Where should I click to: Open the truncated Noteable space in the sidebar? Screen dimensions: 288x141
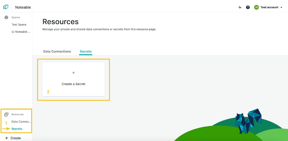pyautogui.click(x=22, y=32)
